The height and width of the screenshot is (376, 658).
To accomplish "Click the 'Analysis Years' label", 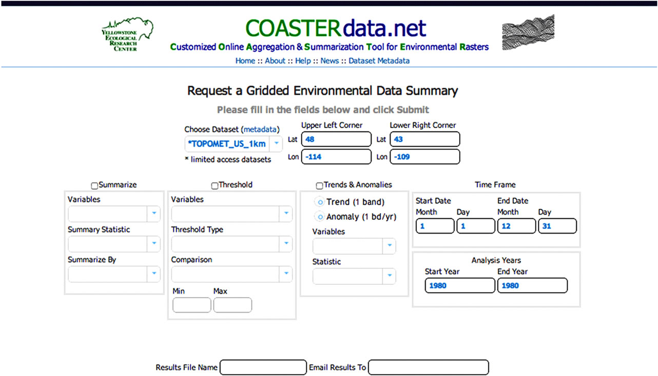I will tap(496, 260).
